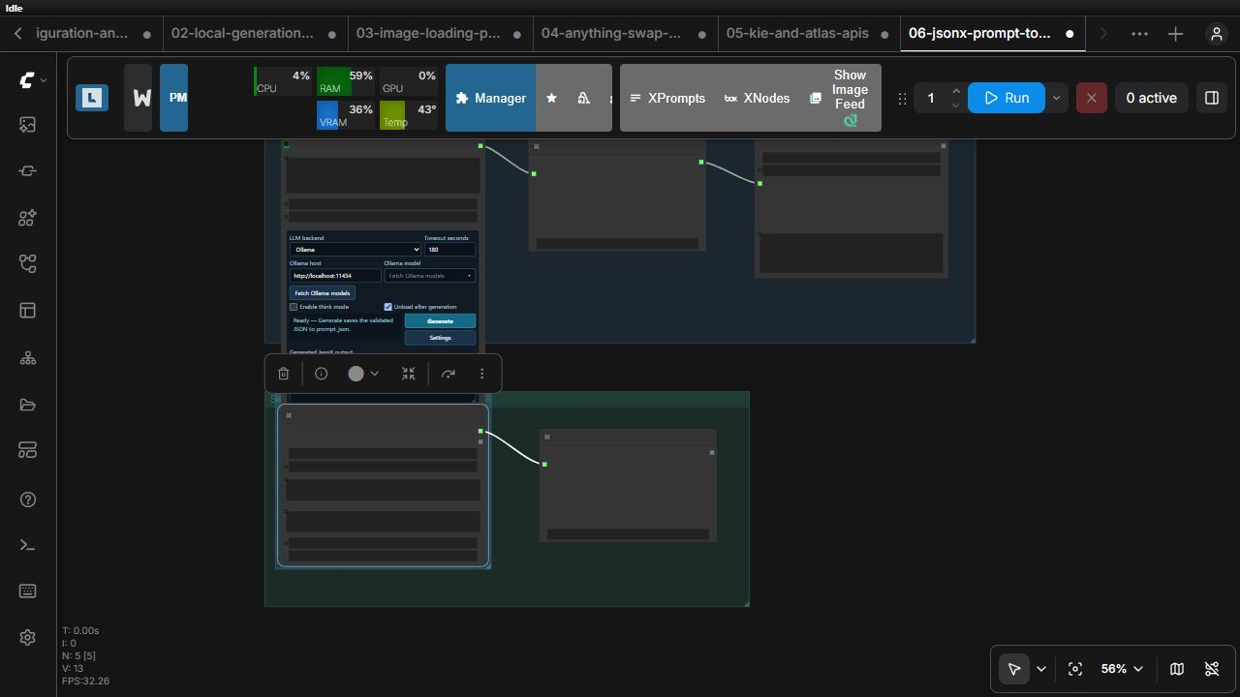Open the stacked panels sidebar icon
This screenshot has width=1240, height=697.
point(27,450)
